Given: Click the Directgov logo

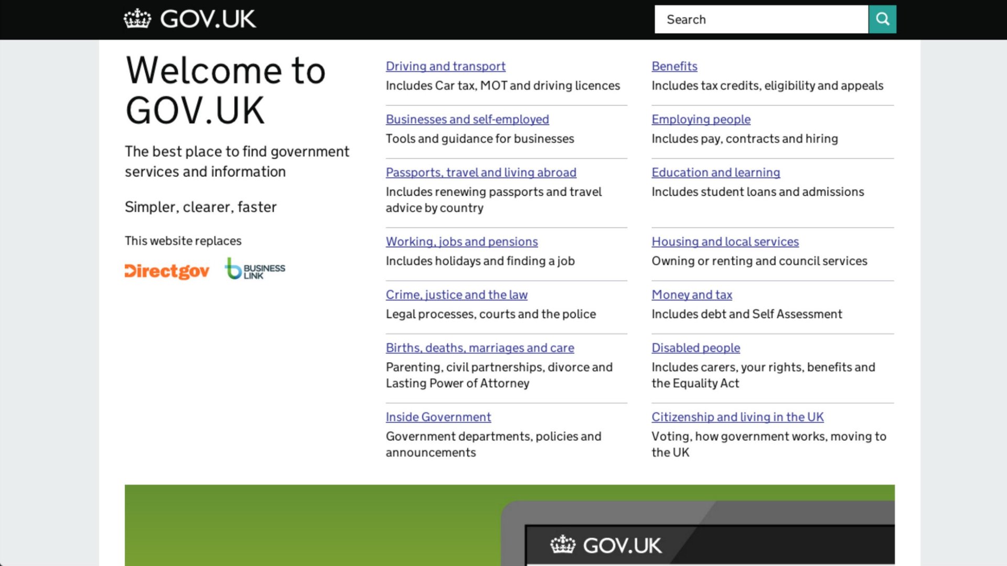Looking at the screenshot, I should [x=167, y=270].
